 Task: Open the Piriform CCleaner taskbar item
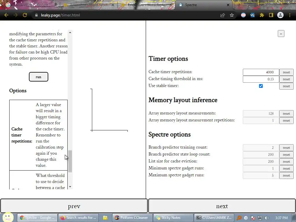coord(132,218)
